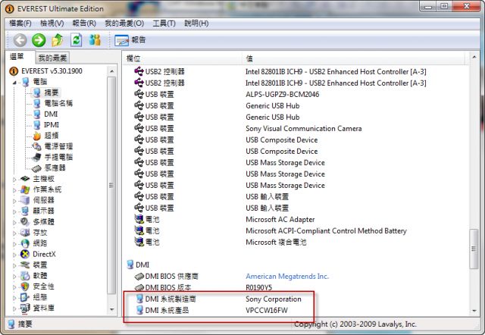The image size is (485, 335).
Task: Click the 顯示器 monitor icon
Action: (x=25, y=211)
